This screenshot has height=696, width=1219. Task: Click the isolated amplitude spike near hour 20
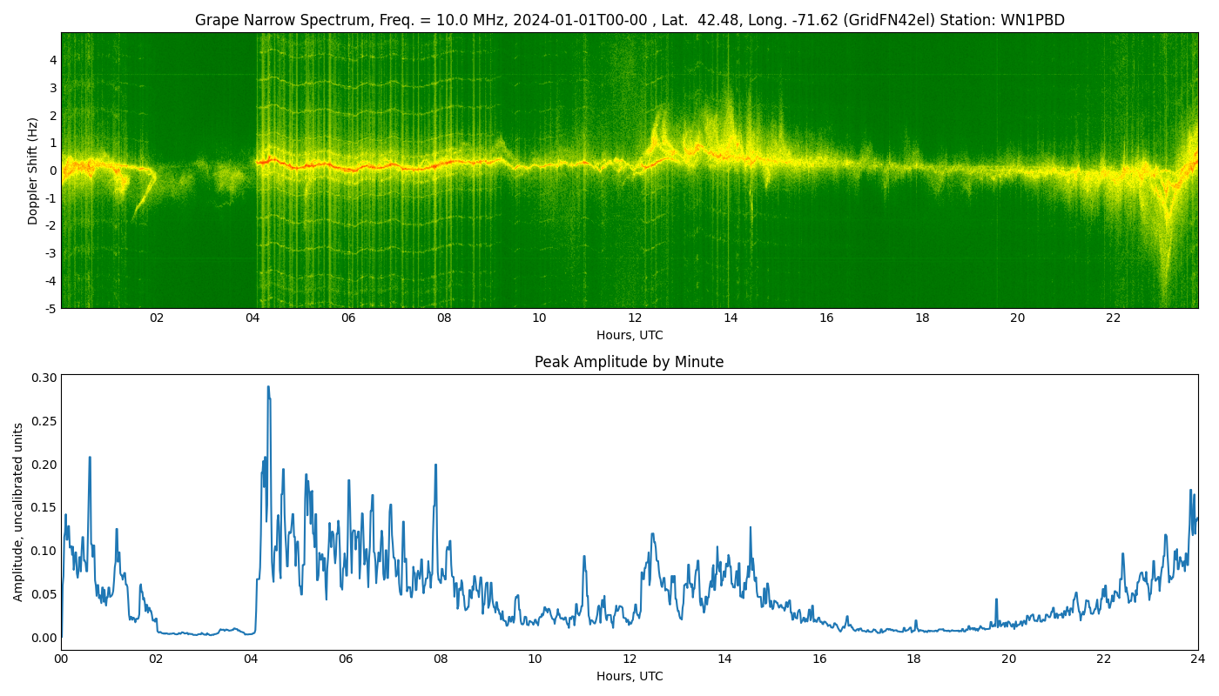pyautogui.click(x=996, y=599)
